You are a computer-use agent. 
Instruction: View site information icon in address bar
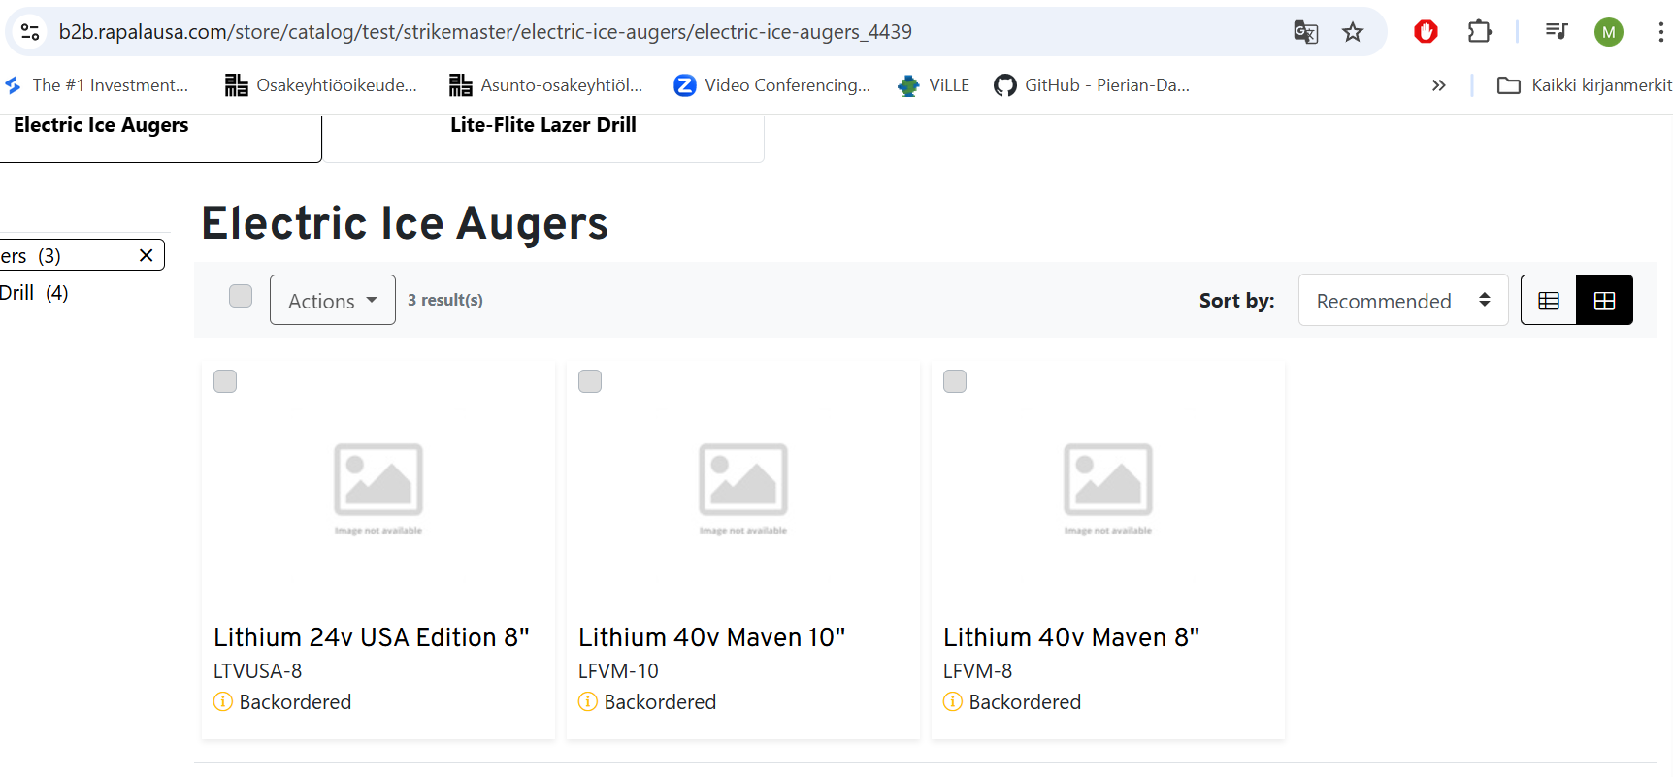[x=30, y=32]
